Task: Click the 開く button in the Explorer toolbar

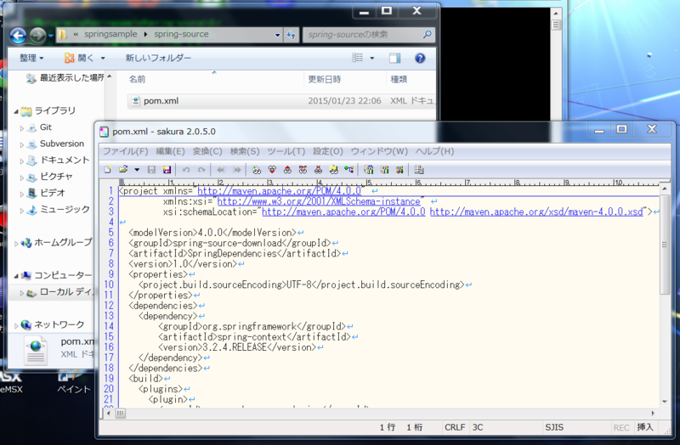Action: (79, 58)
